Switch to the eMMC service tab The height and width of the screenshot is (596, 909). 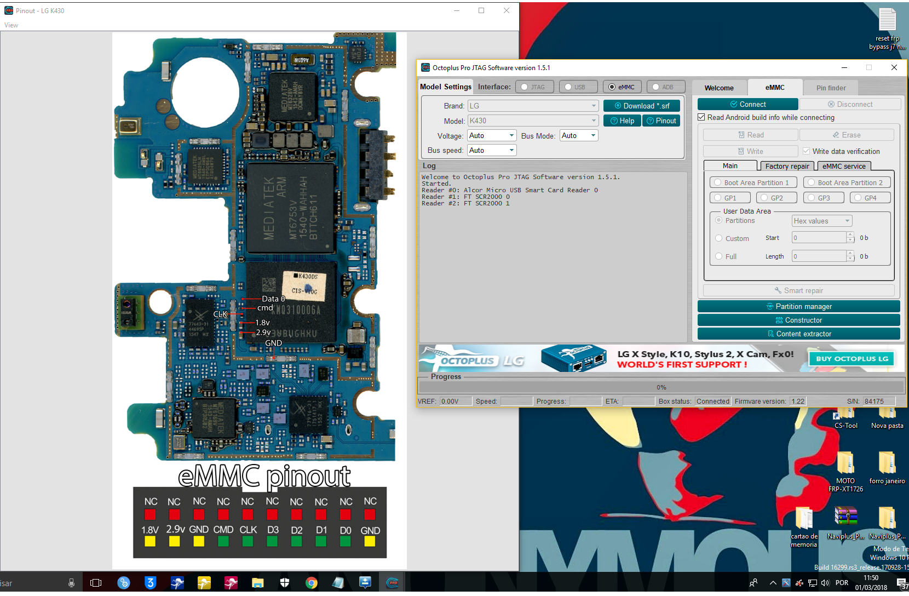tap(844, 166)
